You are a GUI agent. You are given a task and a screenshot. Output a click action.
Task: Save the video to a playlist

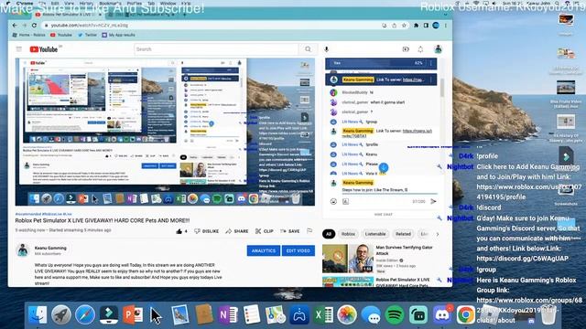[289, 231]
